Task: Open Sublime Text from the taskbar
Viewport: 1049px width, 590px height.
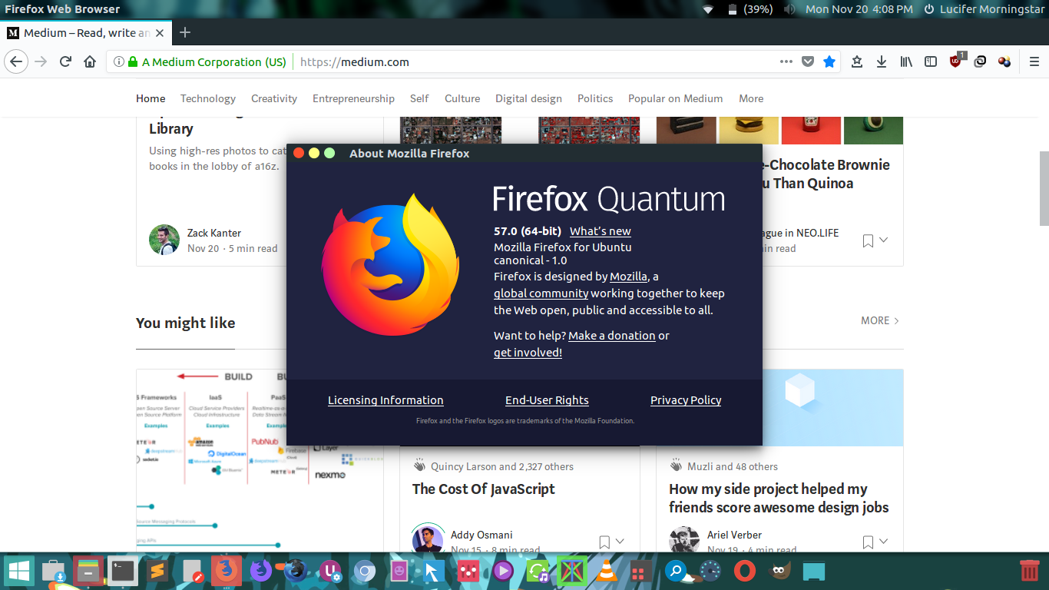Action: tap(157, 571)
